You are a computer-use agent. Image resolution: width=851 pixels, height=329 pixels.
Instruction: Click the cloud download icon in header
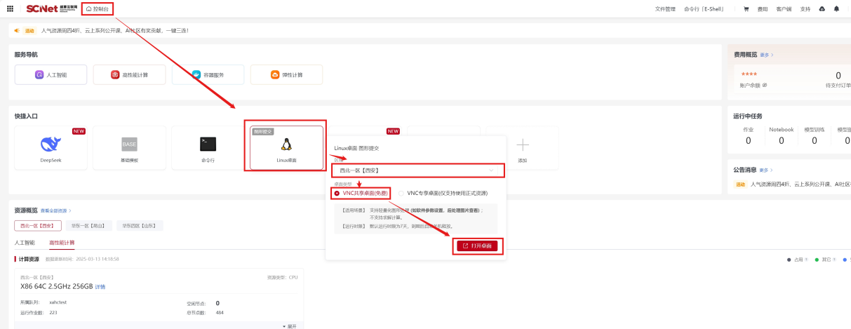822,9
